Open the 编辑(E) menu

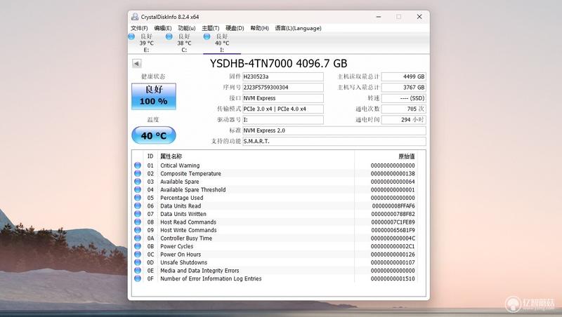[163, 28]
